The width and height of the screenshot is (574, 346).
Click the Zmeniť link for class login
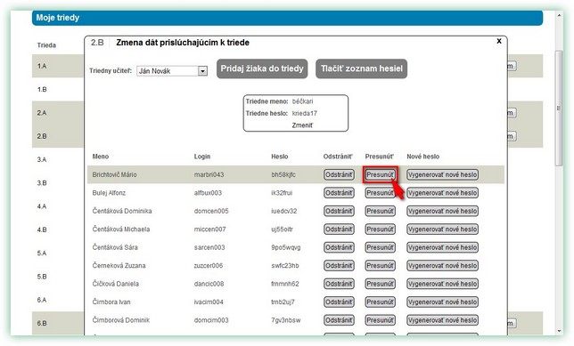coord(302,125)
